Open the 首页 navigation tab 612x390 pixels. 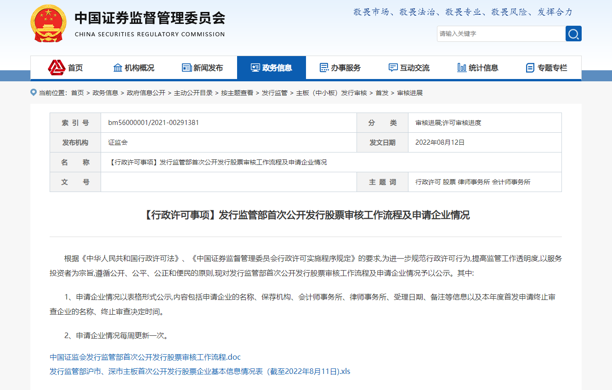click(x=65, y=68)
